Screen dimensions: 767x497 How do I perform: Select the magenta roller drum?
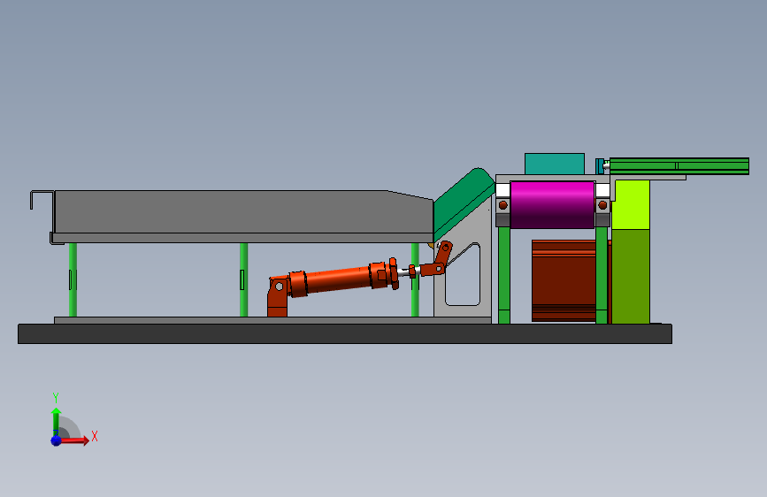552,204
